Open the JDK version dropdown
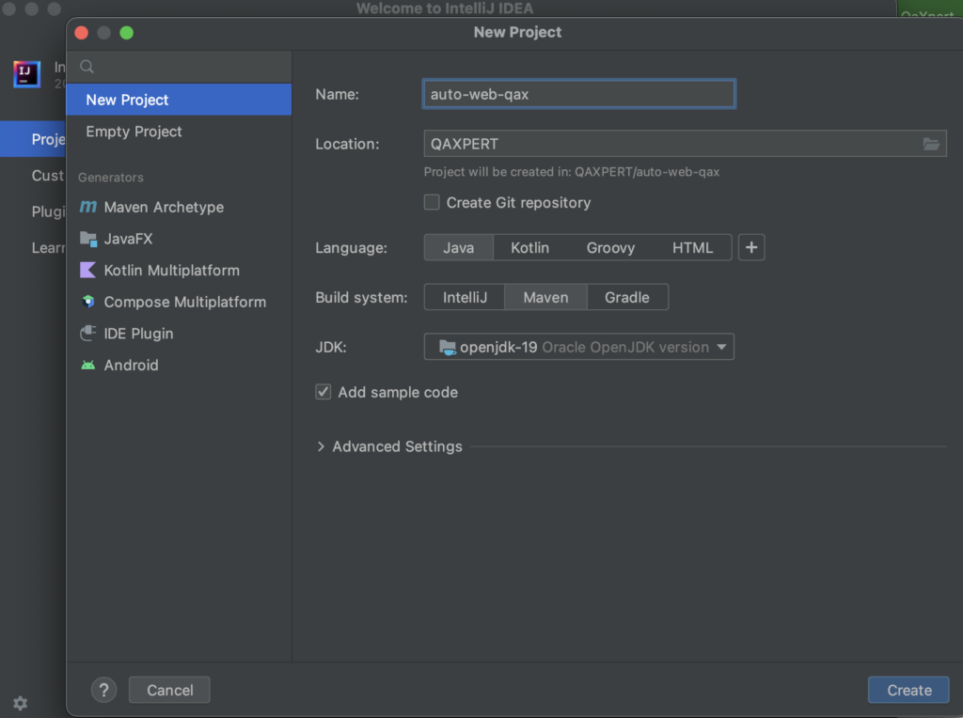 (x=579, y=347)
